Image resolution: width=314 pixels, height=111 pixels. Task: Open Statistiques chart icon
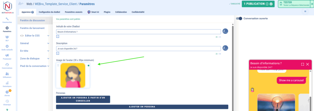click(x=7, y=83)
